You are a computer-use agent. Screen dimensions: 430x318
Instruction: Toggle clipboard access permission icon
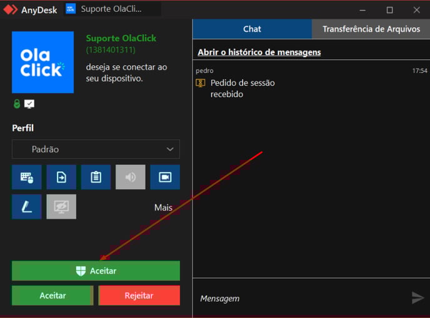tap(96, 177)
